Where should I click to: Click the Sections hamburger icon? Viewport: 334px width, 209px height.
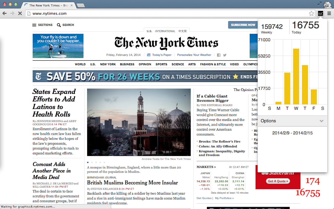[34, 25]
